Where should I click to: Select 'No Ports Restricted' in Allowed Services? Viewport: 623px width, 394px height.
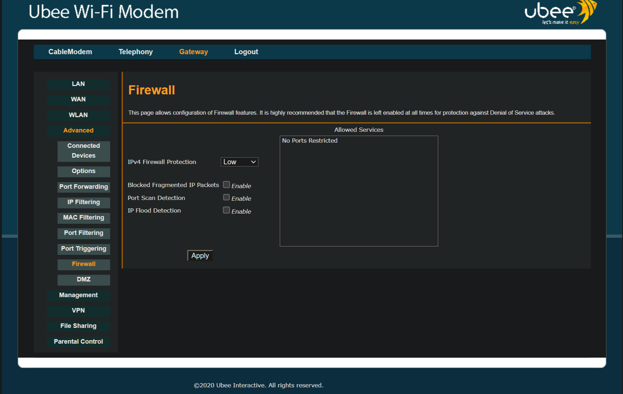click(310, 141)
